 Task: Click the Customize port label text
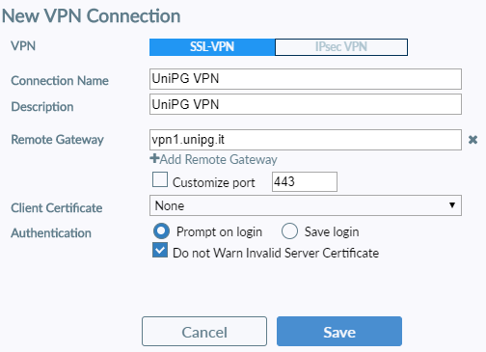tap(214, 182)
